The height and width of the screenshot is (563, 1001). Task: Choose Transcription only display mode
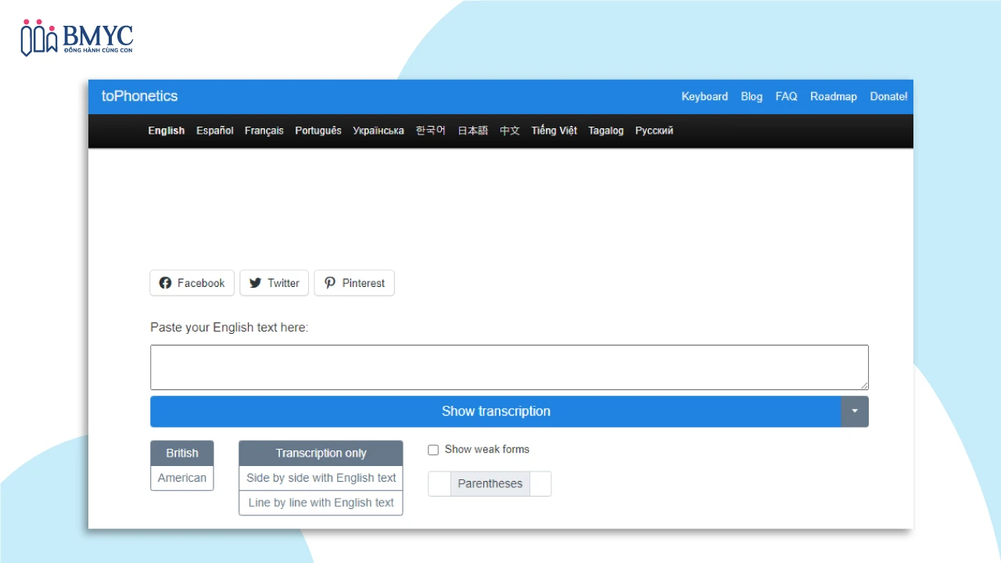click(321, 454)
